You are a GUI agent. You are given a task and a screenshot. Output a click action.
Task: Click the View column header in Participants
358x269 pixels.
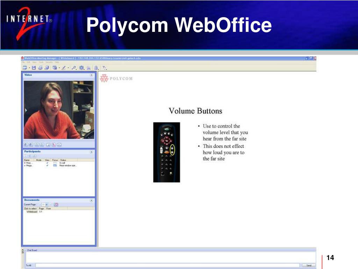(47, 160)
